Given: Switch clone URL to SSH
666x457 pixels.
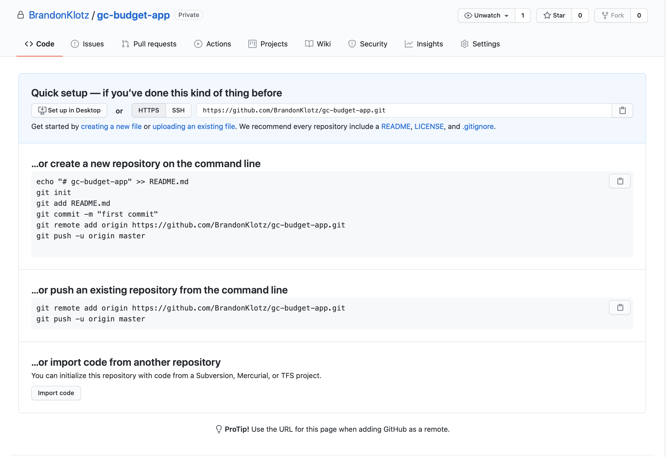Looking at the screenshot, I should (178, 110).
